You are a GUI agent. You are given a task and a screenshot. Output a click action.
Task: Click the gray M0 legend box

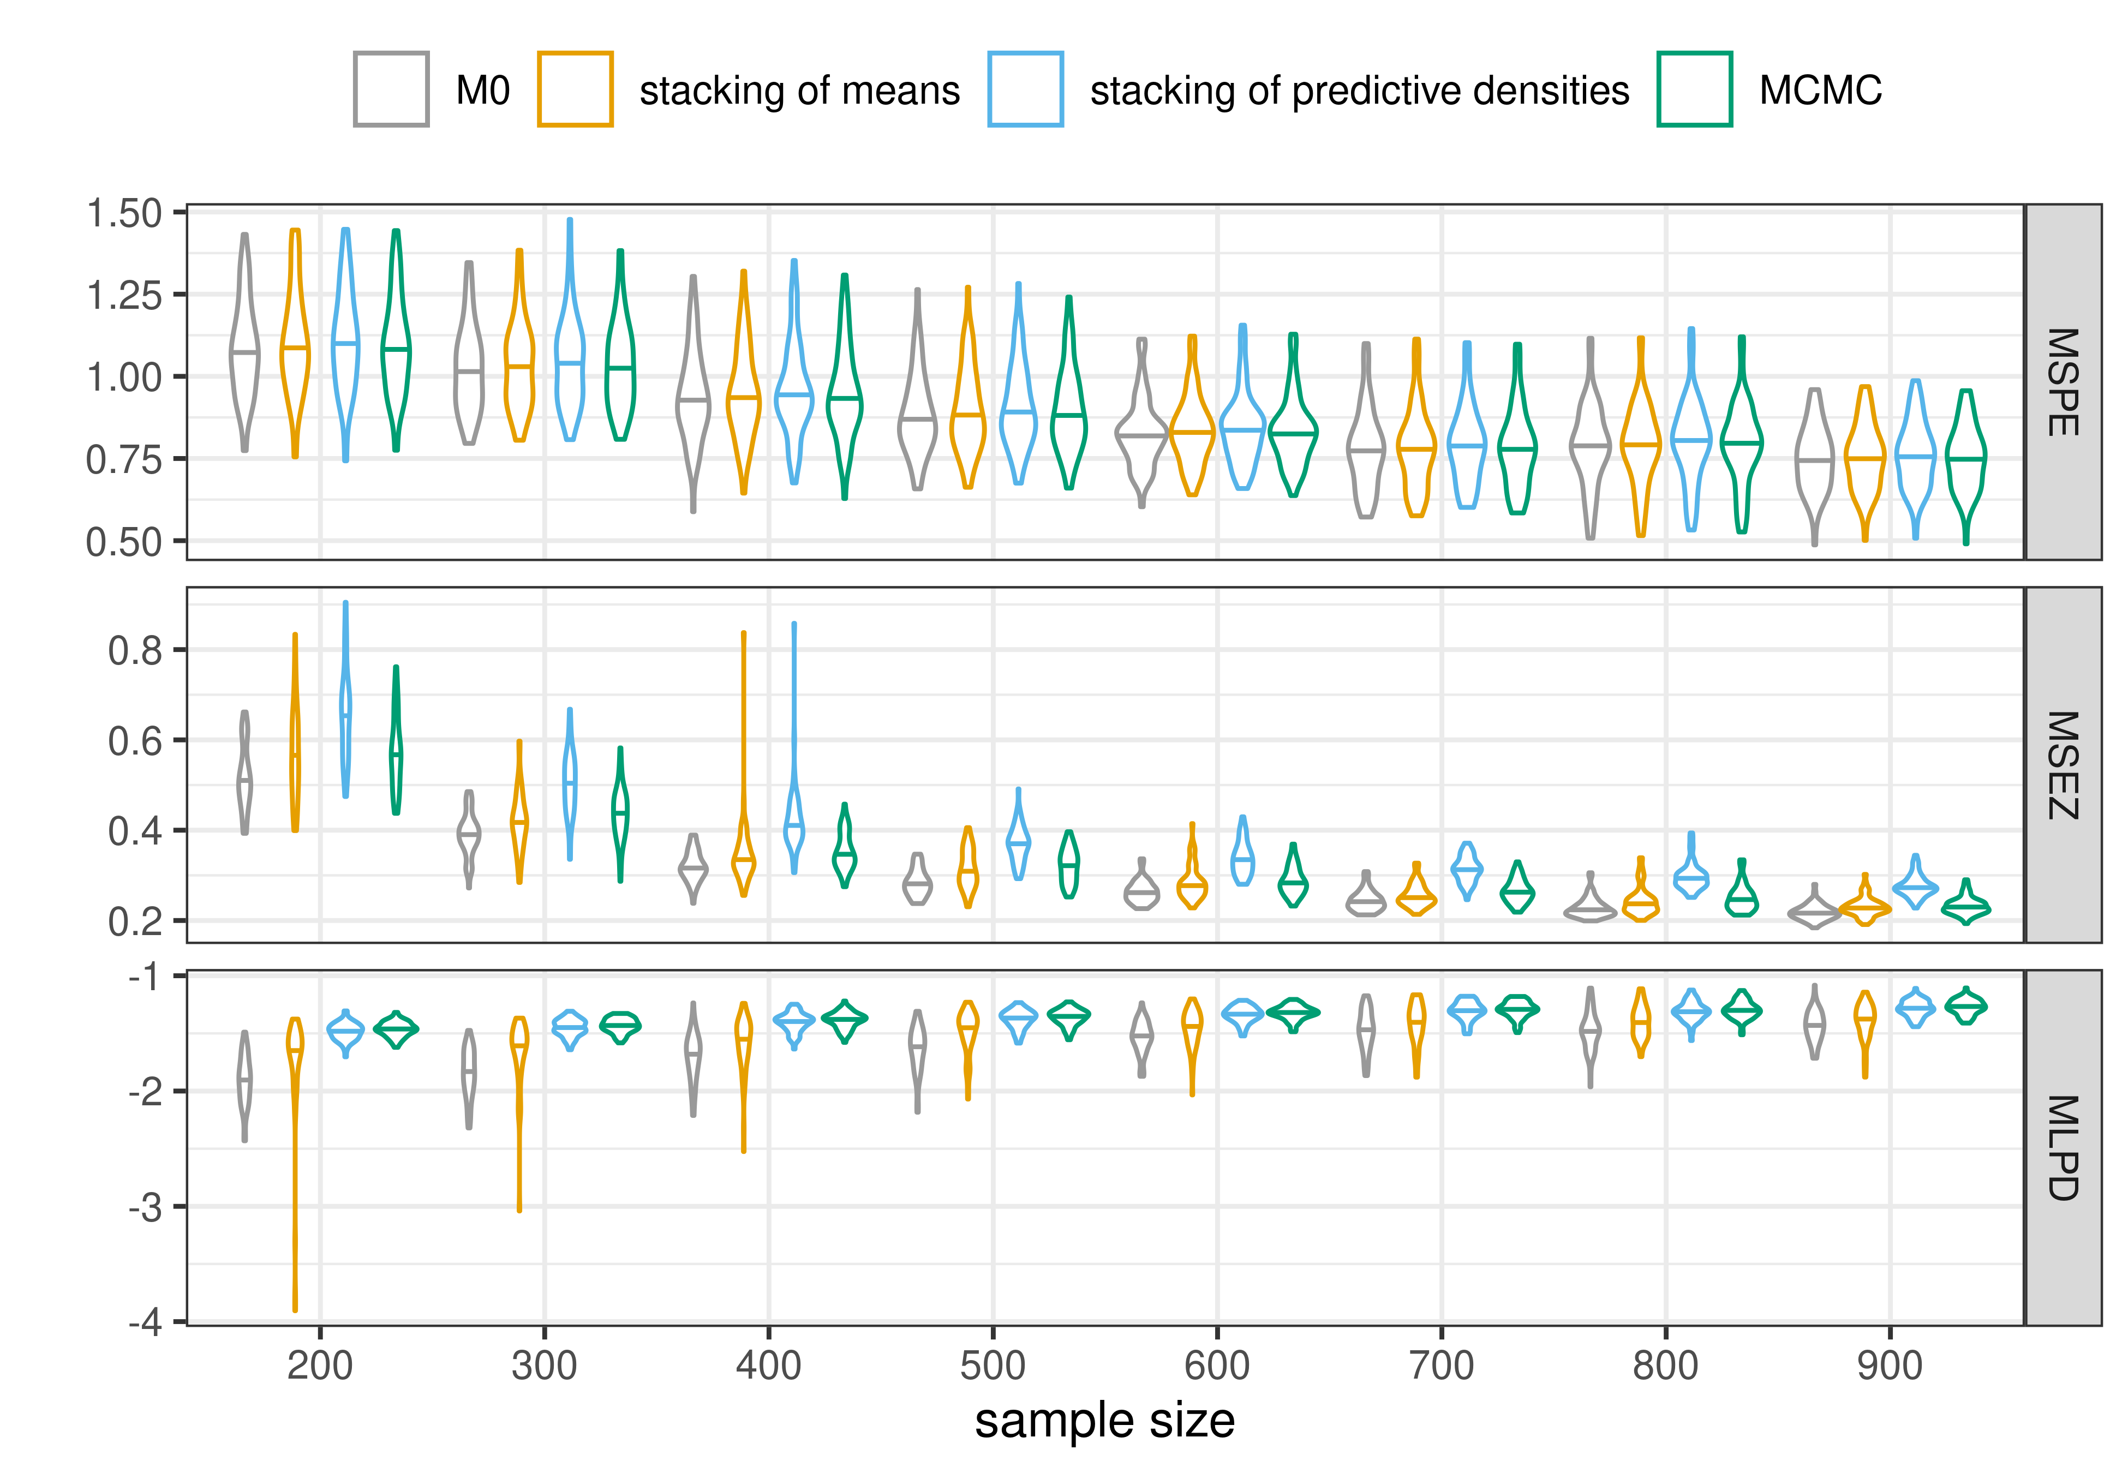[390, 89]
